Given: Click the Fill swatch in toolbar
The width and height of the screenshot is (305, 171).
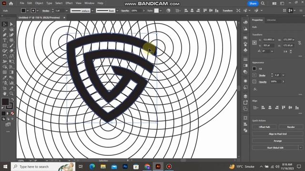Looking at the screenshot, I should pos(5,102).
